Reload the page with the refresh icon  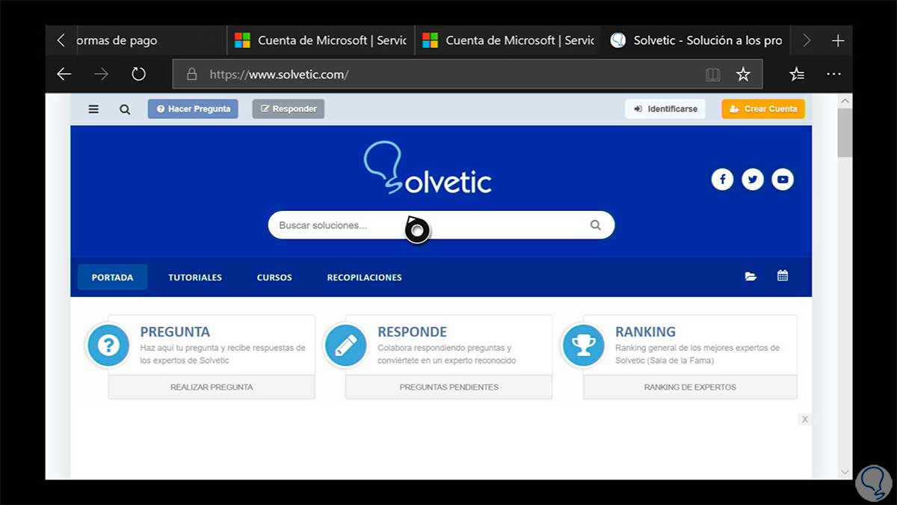138,74
